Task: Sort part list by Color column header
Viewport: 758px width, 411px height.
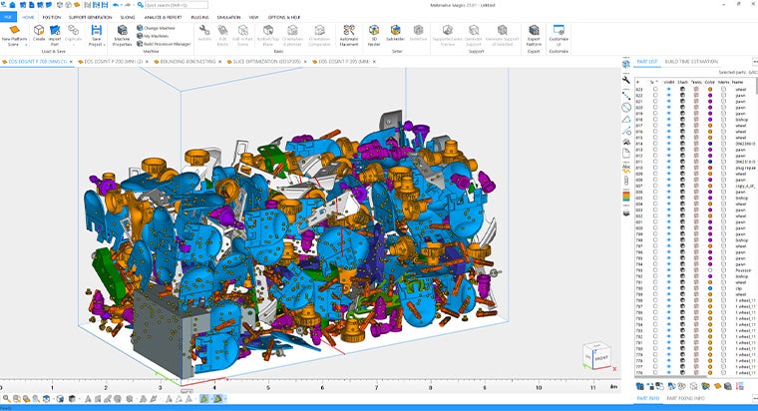Action: (710, 82)
